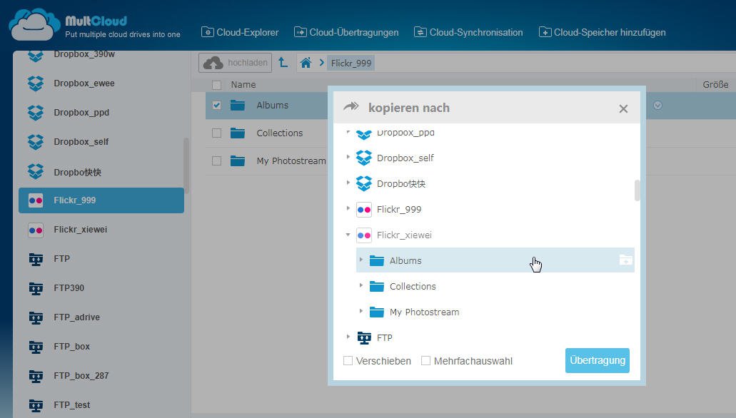The image size is (736, 418).
Task: Click the Albums folder icon in file list
Action: pyautogui.click(x=238, y=105)
